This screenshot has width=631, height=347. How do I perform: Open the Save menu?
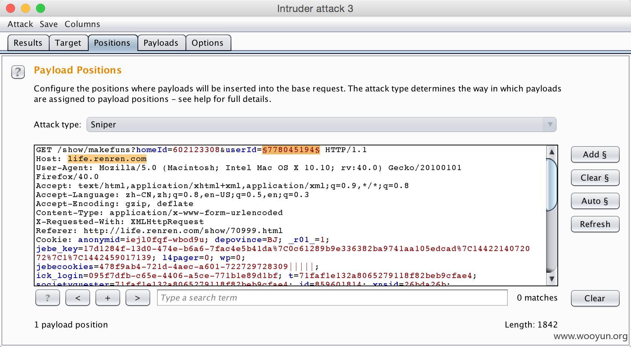click(49, 24)
